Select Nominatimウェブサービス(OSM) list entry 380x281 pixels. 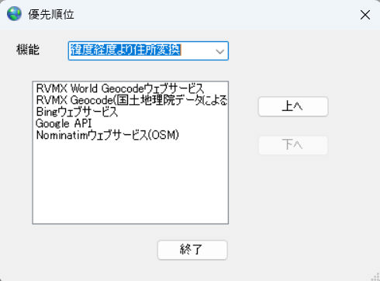coord(130,135)
